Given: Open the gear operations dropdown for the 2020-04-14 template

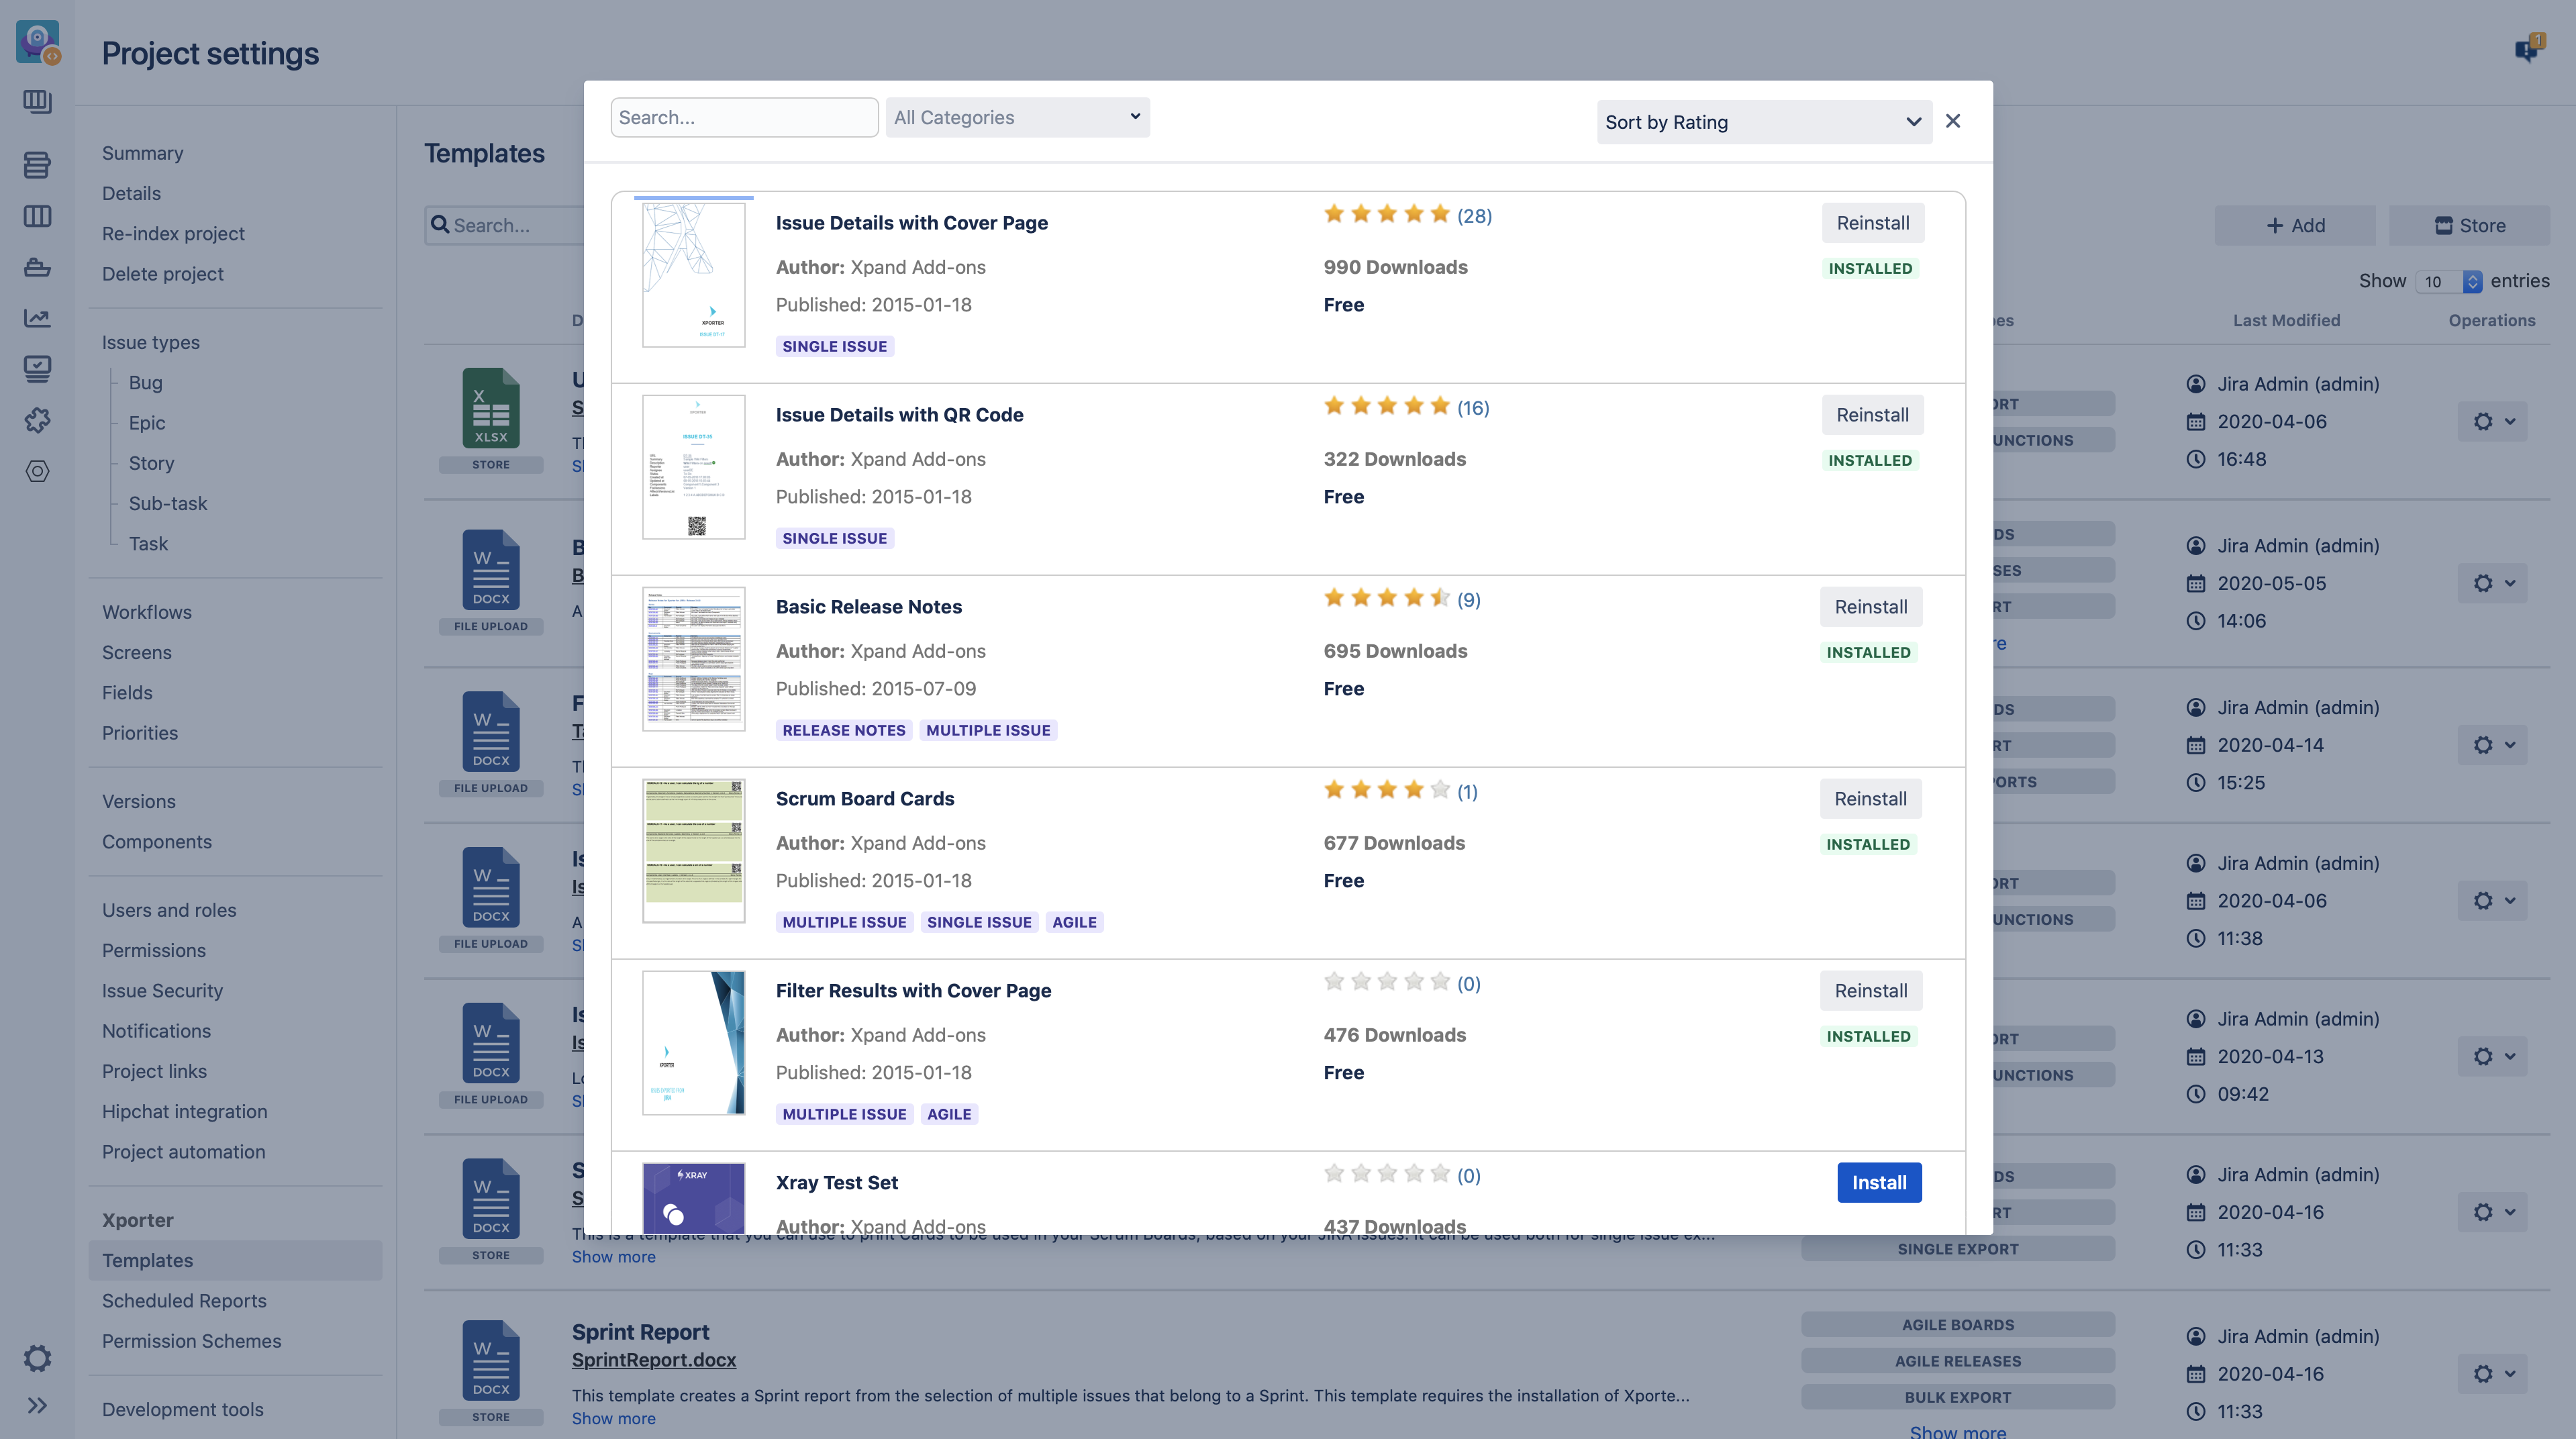Looking at the screenshot, I should (x=2492, y=745).
